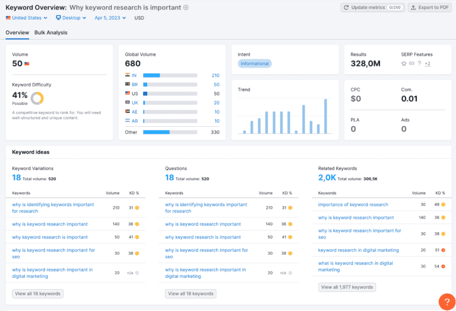
Task: Open 'important in digital marketing' keyword in Keyword Variations
Action: tap(52, 272)
